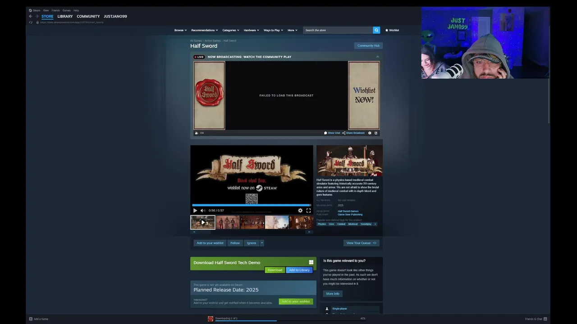Screen dimensions: 577x324
Task: Open broadcast settings gear
Action: 370,133
